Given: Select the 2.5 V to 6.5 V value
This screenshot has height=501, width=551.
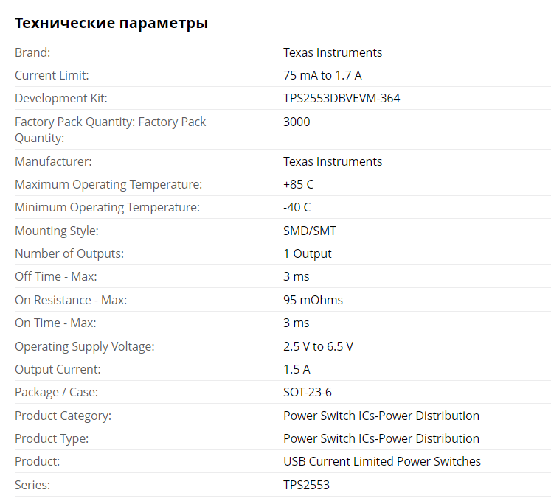Looking at the screenshot, I should [318, 346].
